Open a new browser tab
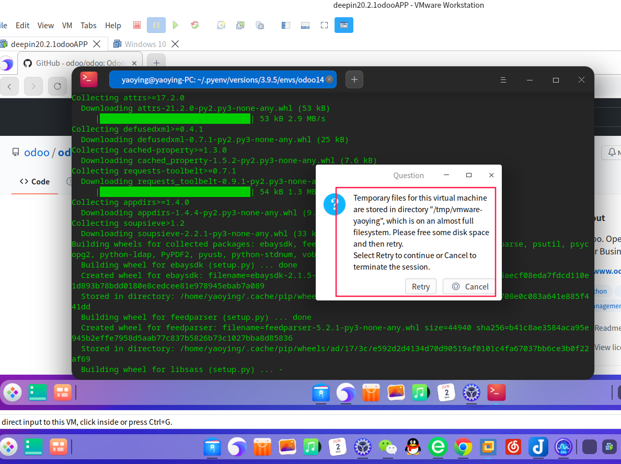The image size is (621, 464). (x=156, y=63)
